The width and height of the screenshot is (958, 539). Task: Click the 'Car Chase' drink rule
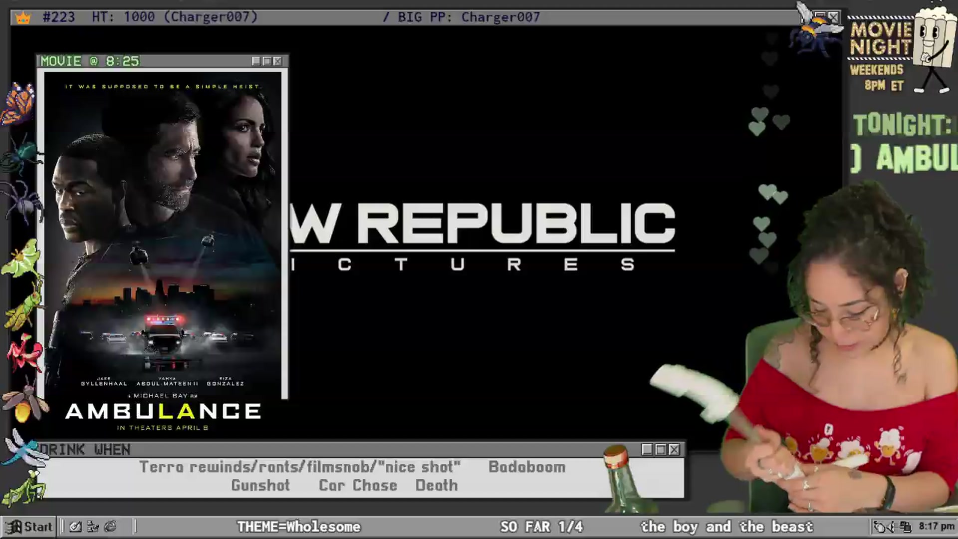[358, 486]
